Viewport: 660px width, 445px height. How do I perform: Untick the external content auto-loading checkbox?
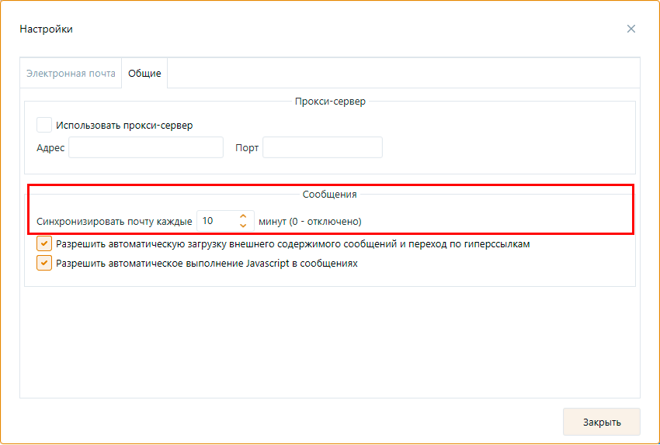click(44, 244)
